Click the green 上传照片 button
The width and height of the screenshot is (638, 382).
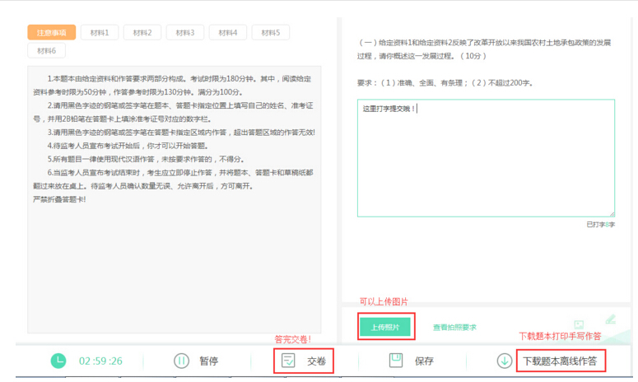click(384, 327)
